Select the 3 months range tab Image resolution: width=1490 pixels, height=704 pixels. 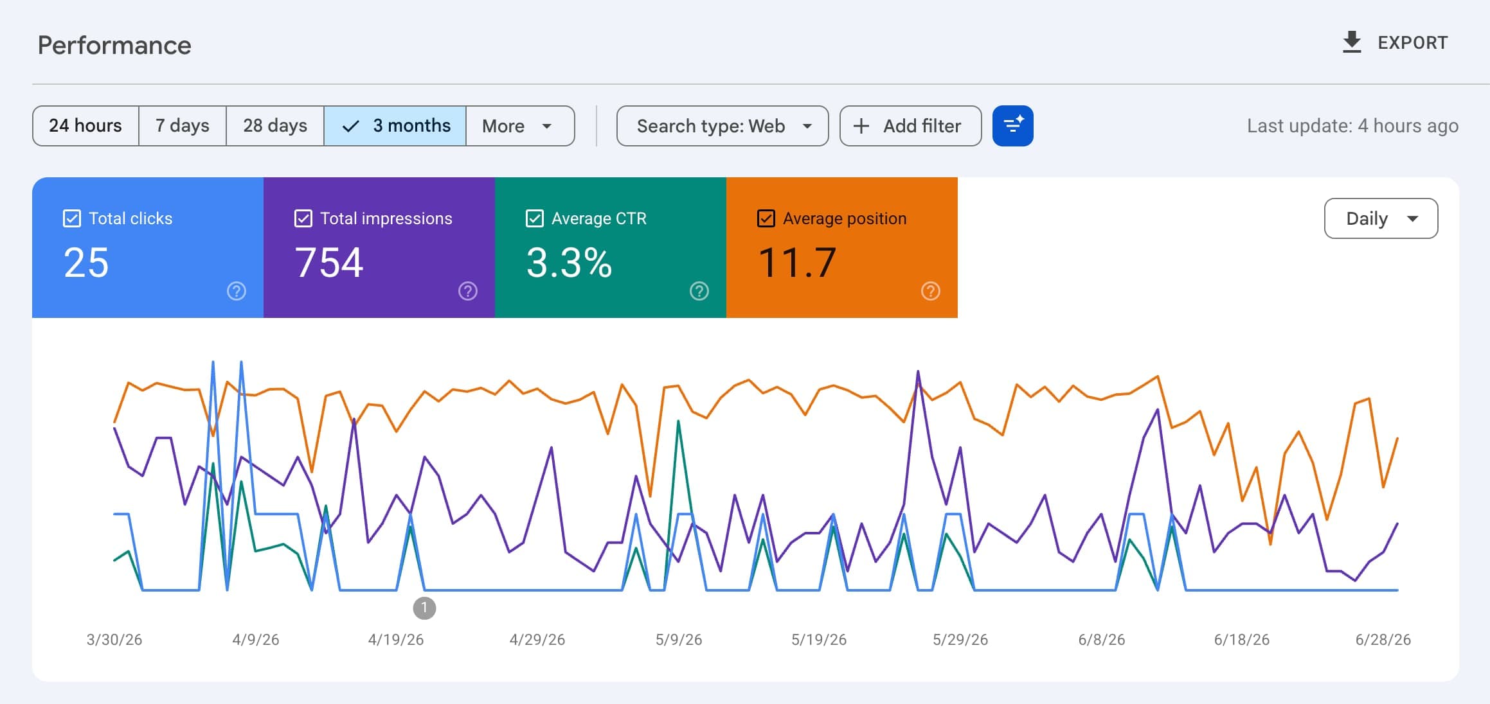tap(395, 126)
